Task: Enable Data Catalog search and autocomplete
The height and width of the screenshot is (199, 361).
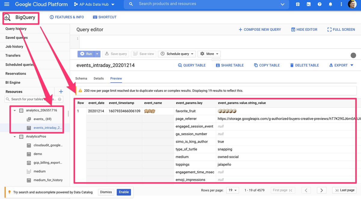Action: pos(124,192)
